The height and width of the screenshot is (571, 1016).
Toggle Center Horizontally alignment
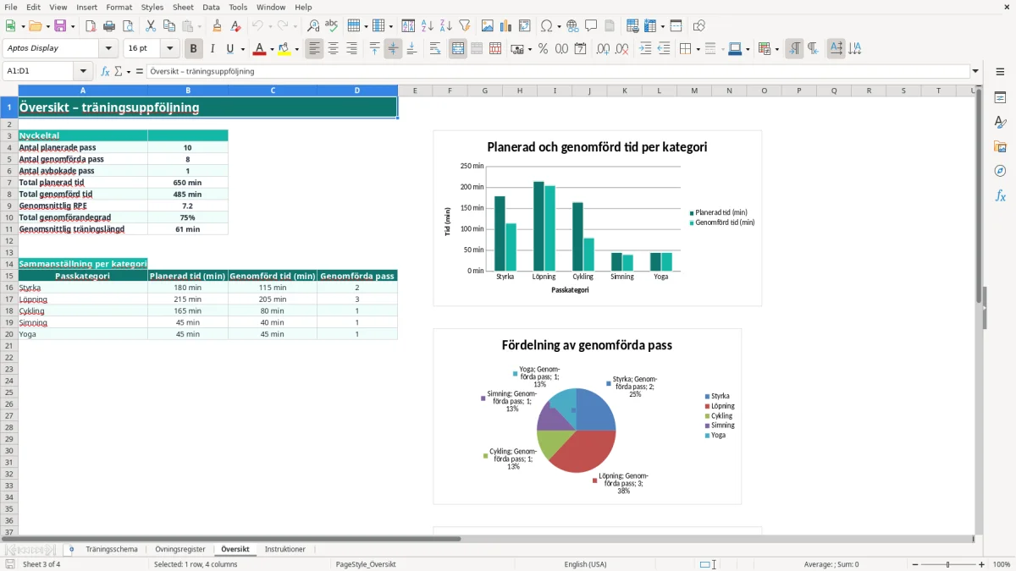[333, 49]
